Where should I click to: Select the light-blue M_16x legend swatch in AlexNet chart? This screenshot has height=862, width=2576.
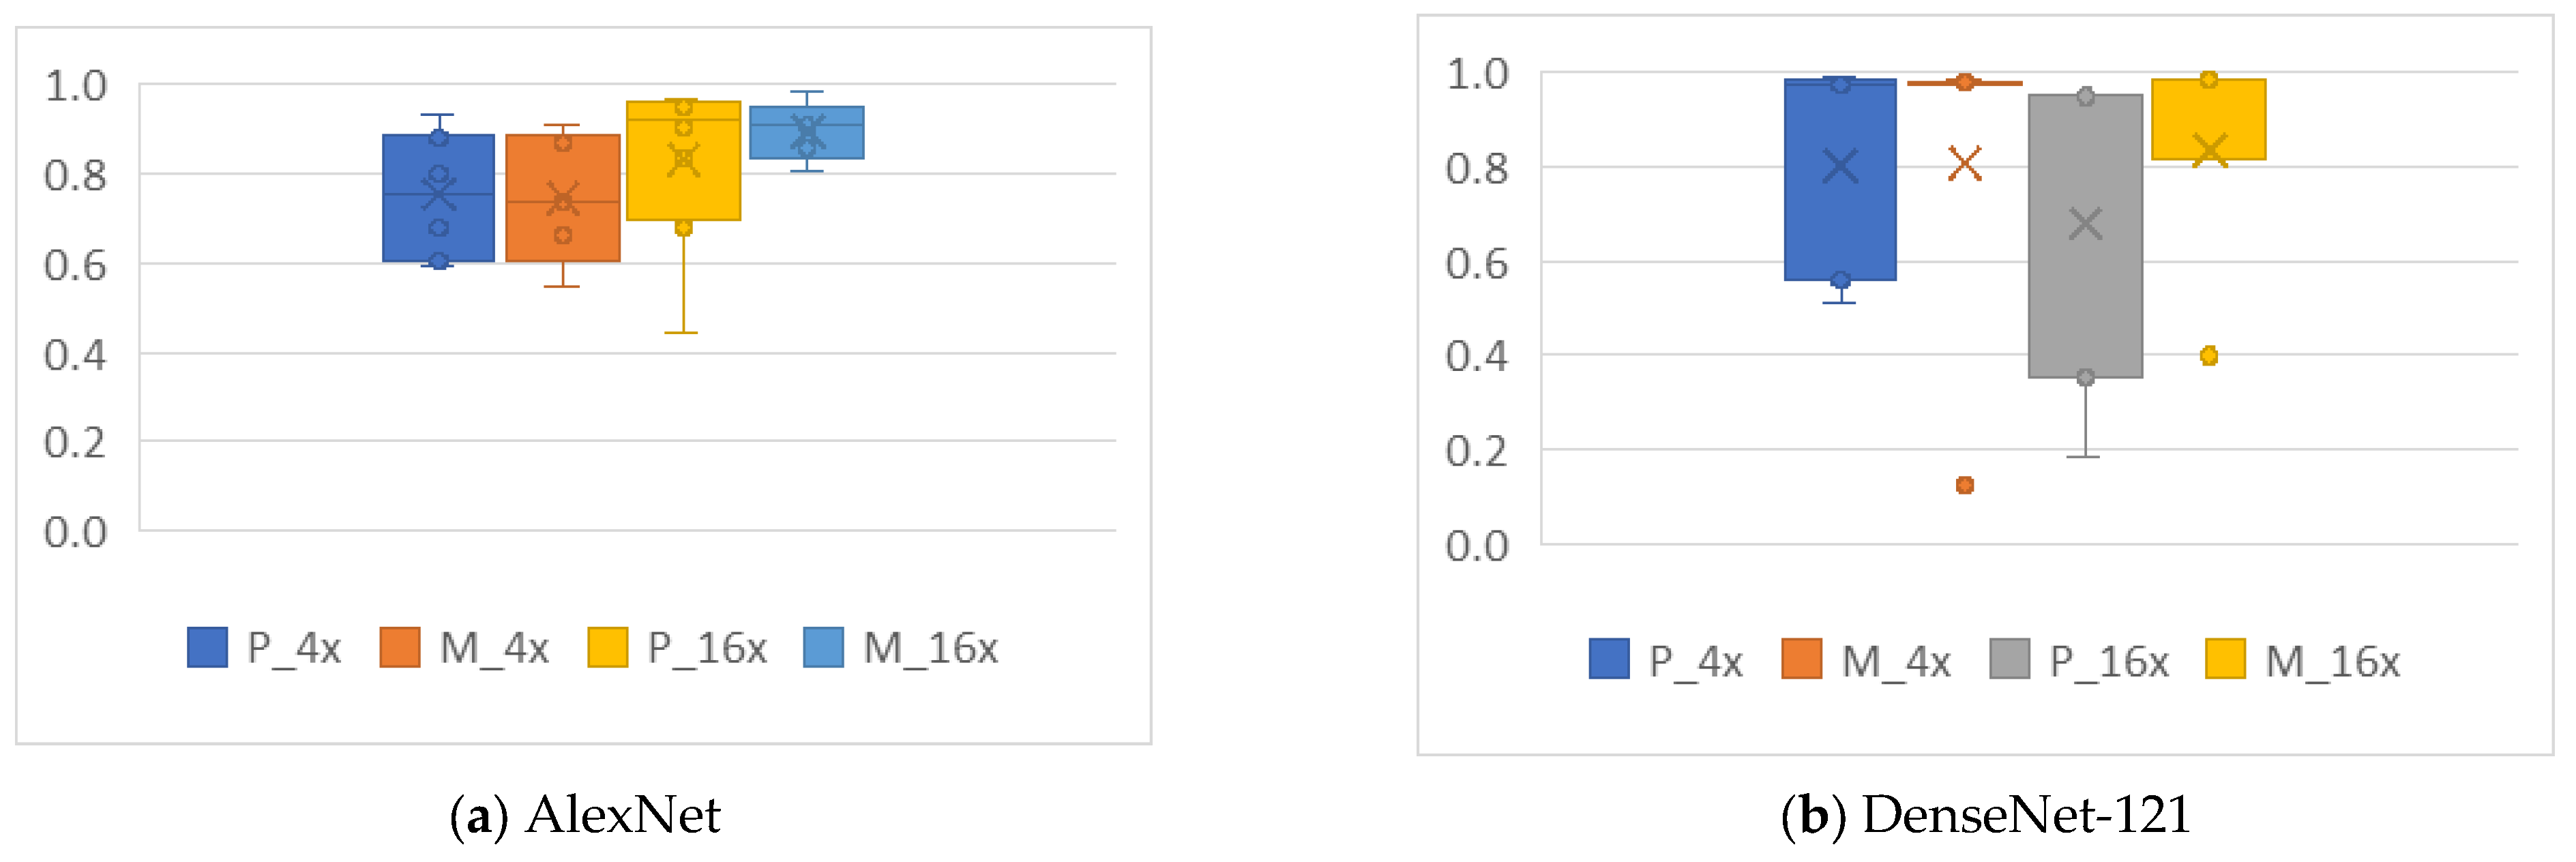824,647
